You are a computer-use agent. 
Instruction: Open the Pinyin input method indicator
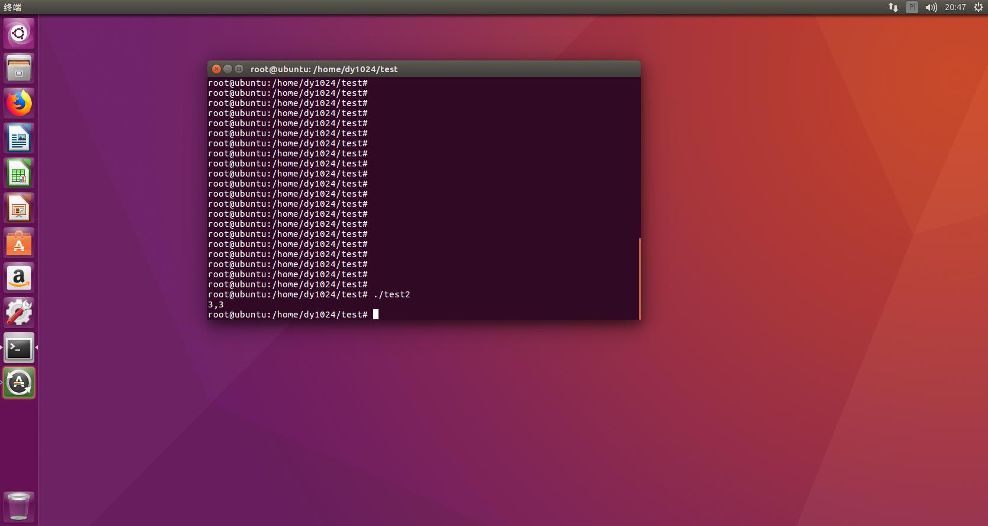pos(912,7)
